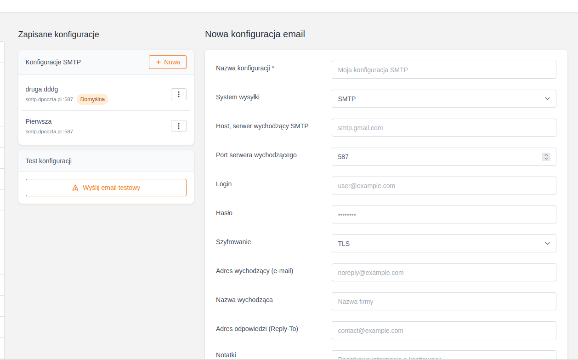
Task: Expand the System wysyłki dropdown
Action: click(x=443, y=99)
